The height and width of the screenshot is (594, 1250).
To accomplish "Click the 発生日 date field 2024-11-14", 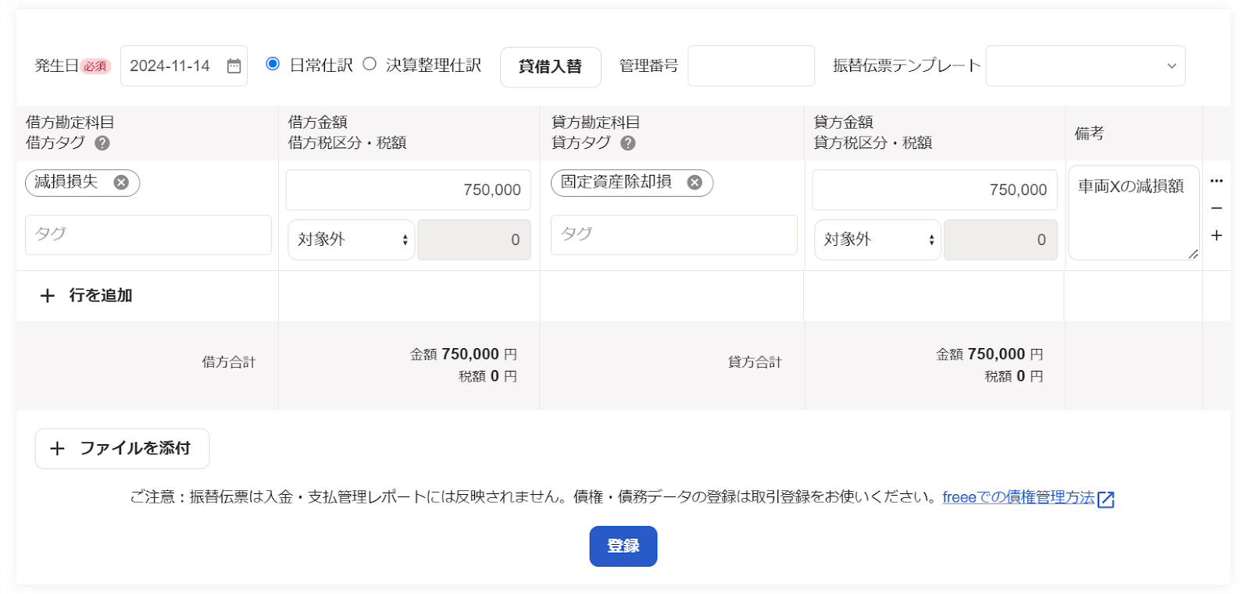I will pos(184,66).
